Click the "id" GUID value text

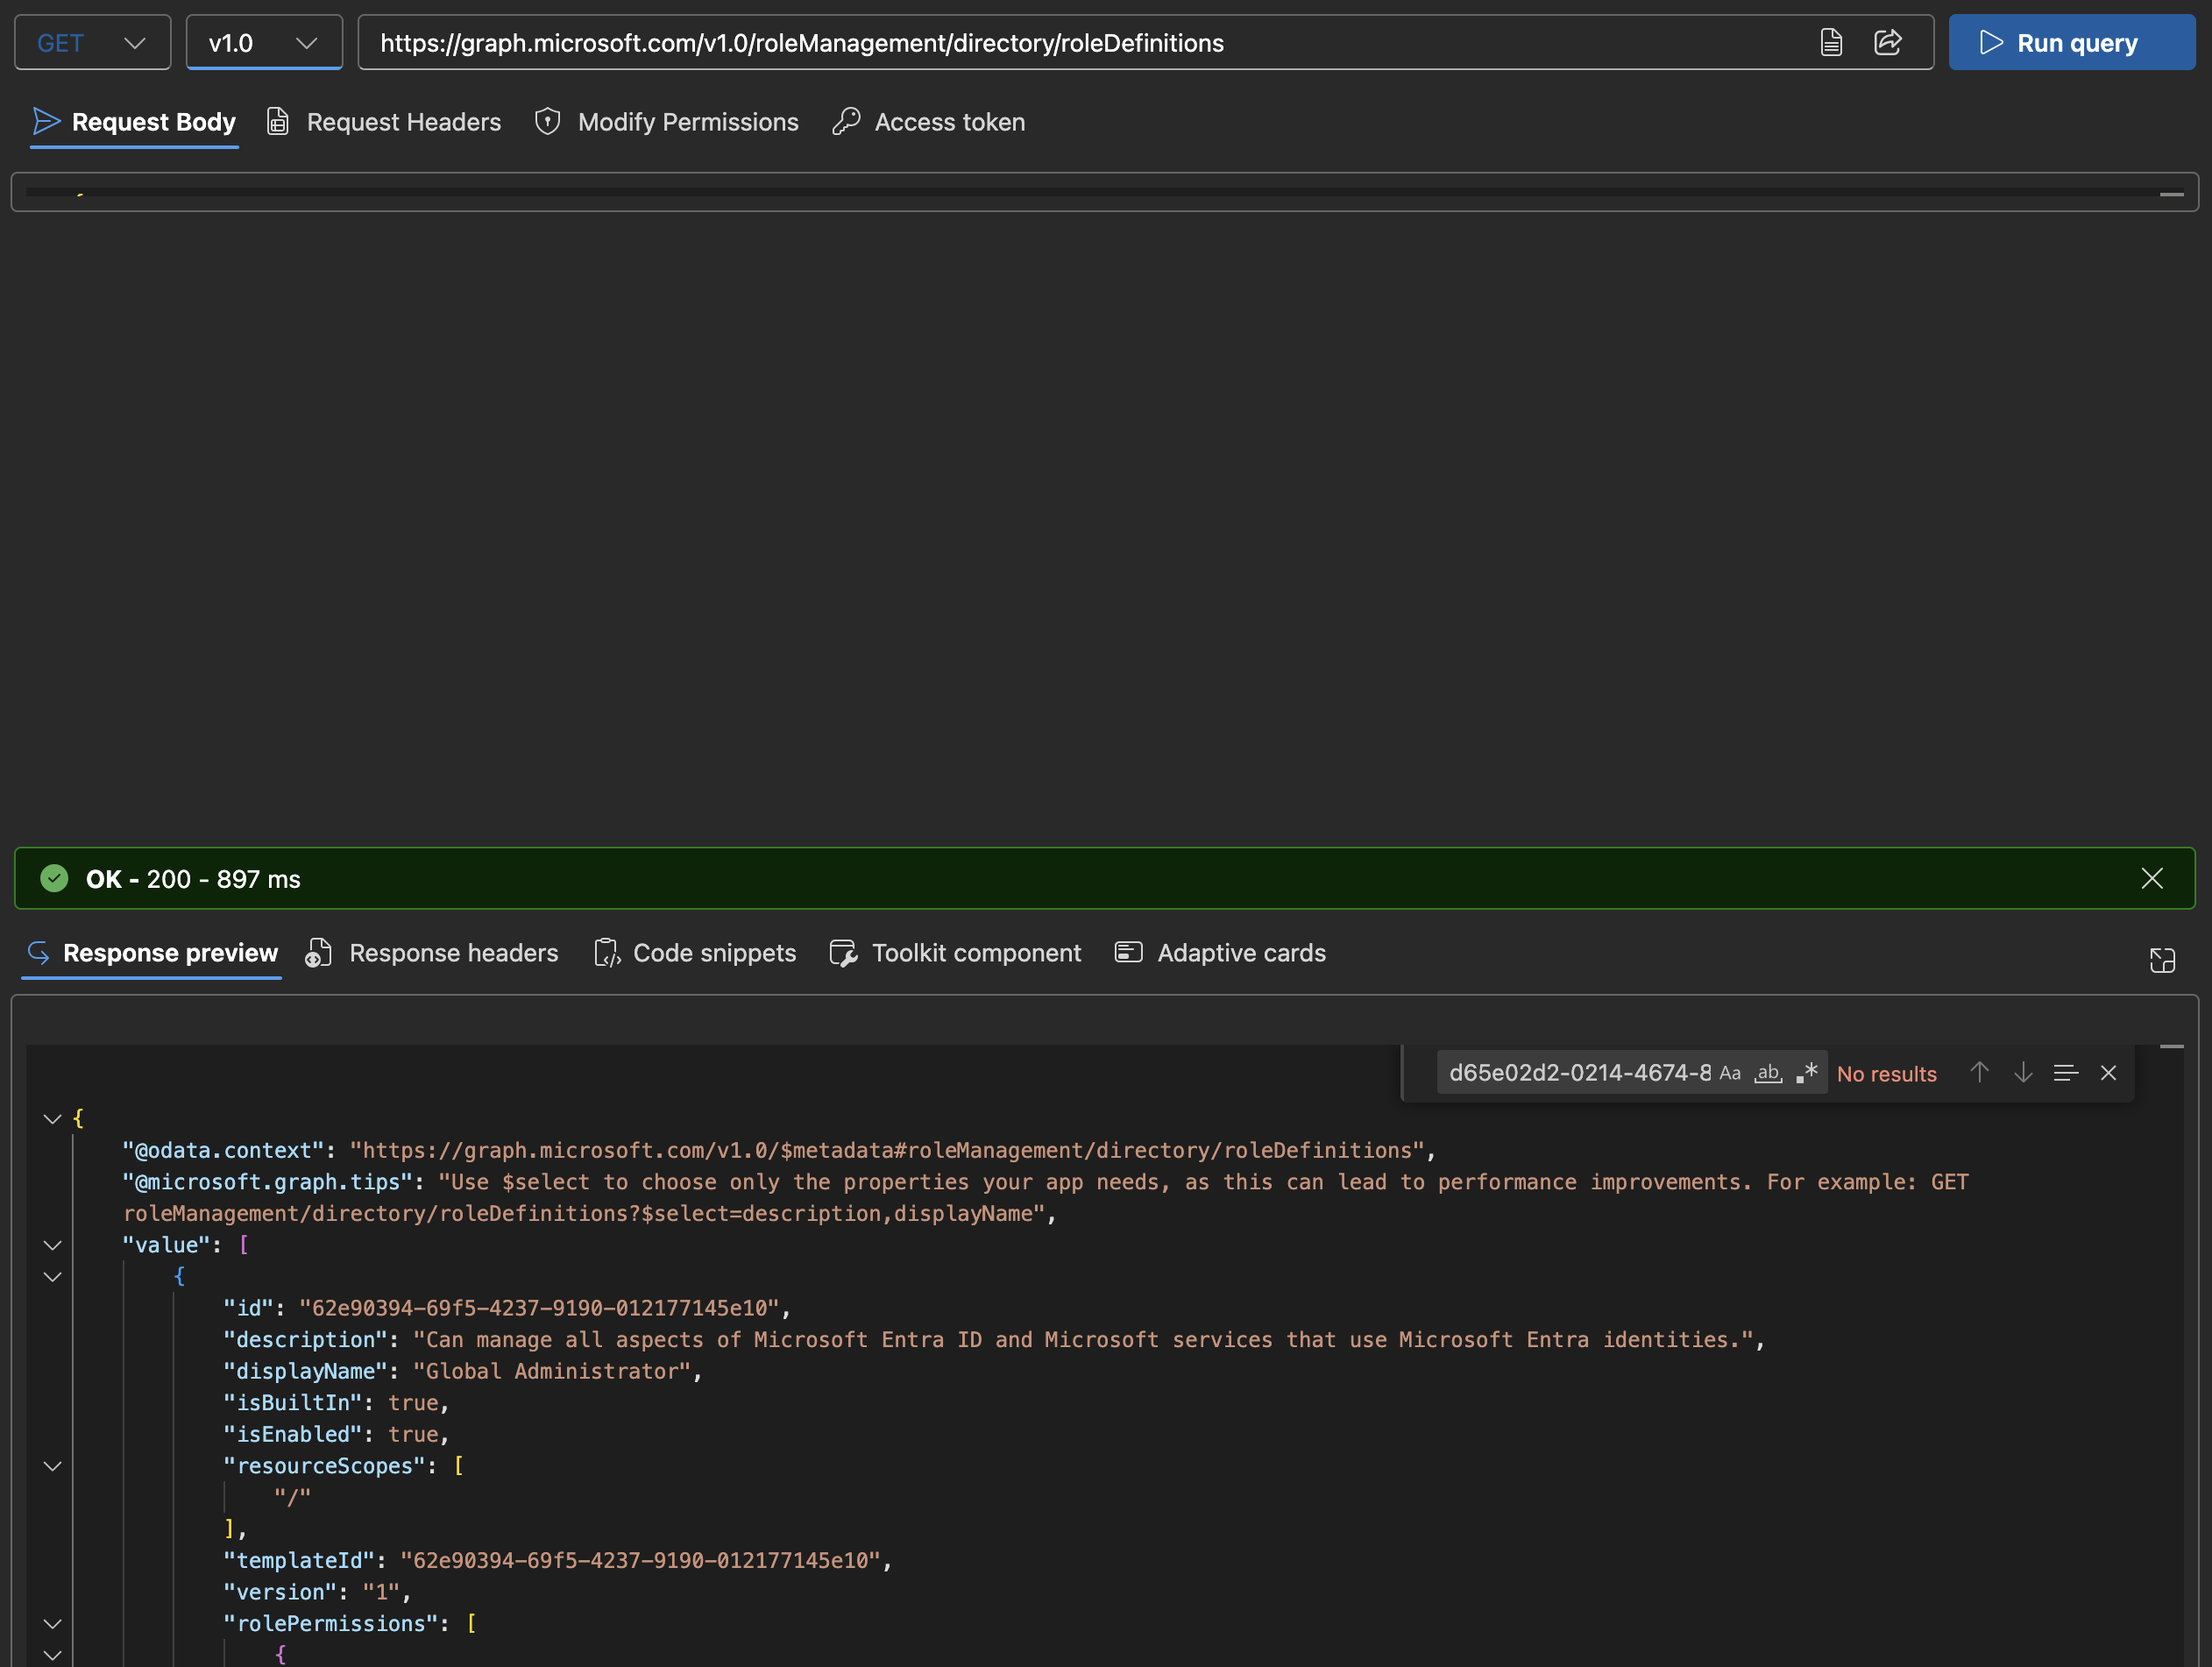click(x=539, y=1309)
